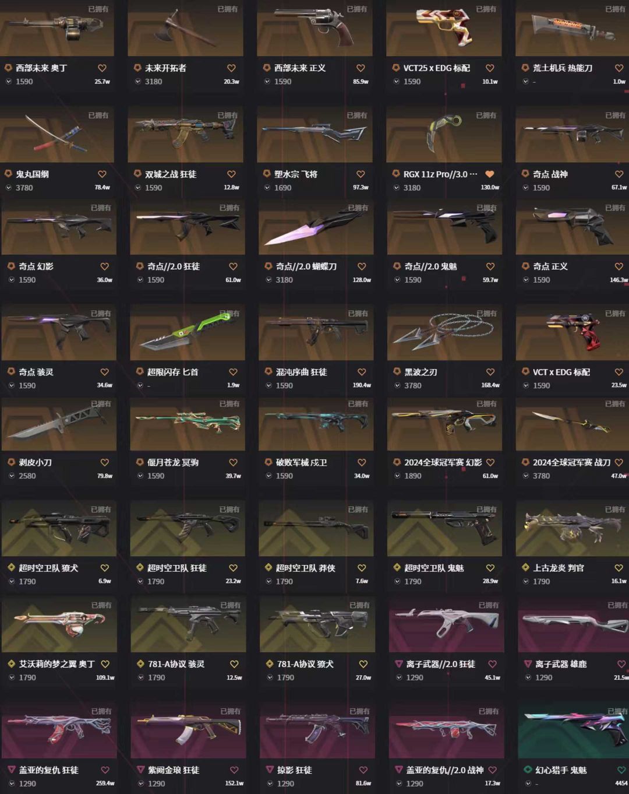
Task: Toggle heart on 奇点//2.0 蝴蝶刀
Action: click(362, 266)
